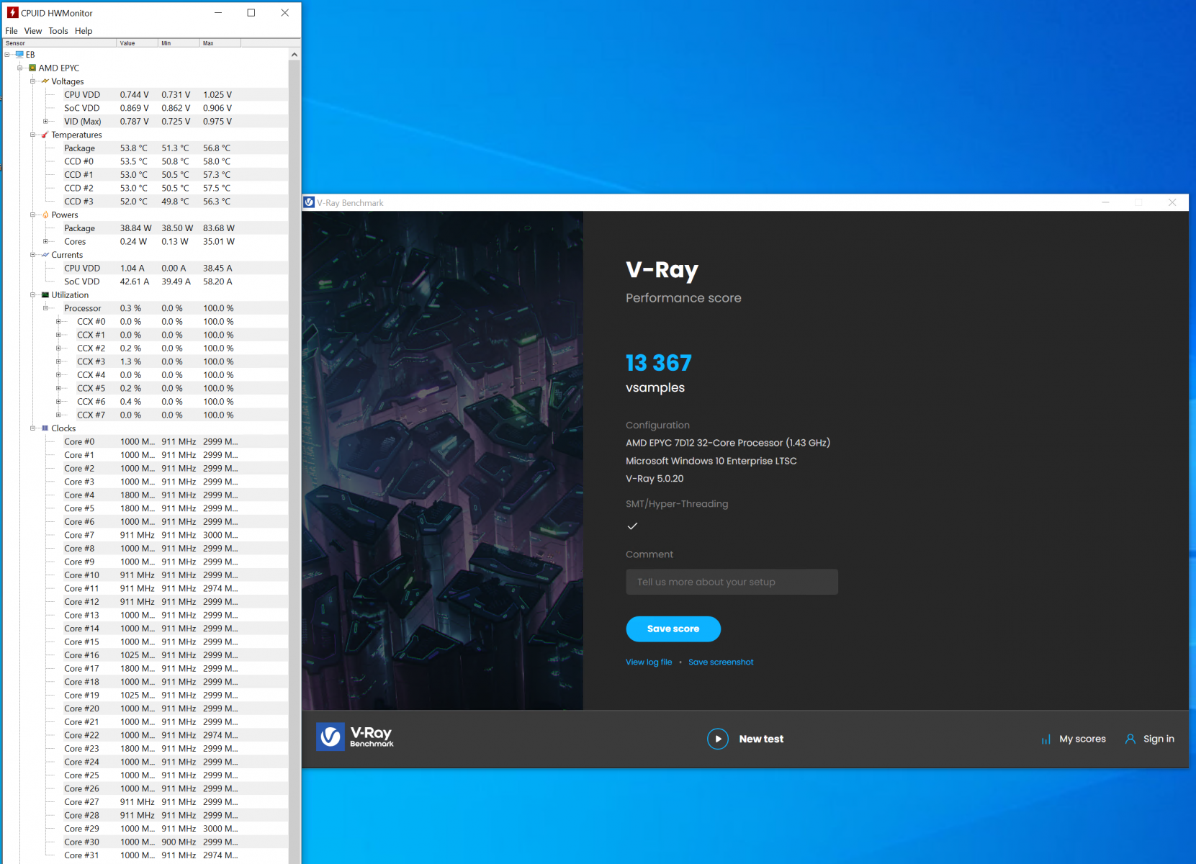Collapse the Voltages section
Image resolution: width=1196 pixels, height=864 pixels.
pos(33,81)
